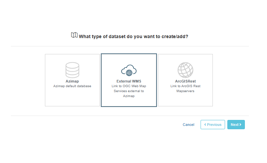The height and width of the screenshot is (163, 267).
Task: Select the External WMS dataset card
Action: point(129,80)
